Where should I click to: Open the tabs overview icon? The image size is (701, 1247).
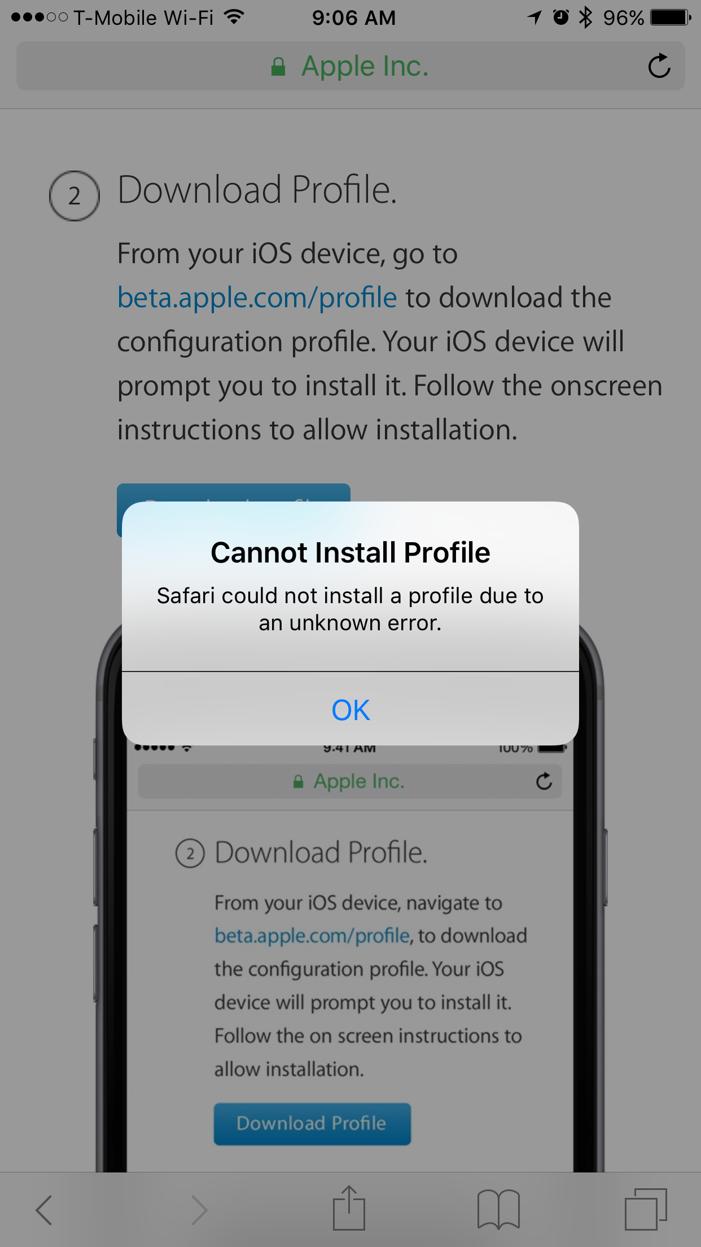[x=646, y=1209]
